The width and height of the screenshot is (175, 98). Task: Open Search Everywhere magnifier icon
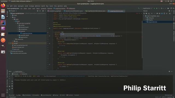click(174, 8)
